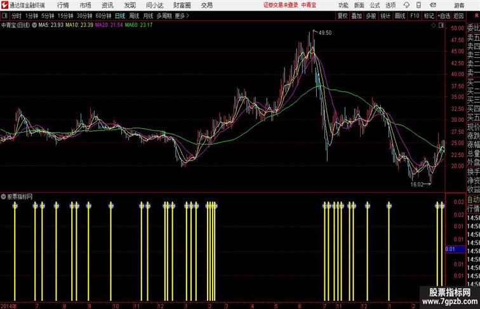Click the MA10: 23.39 value
Image resolution: width=480 pixels, height=309 pixels.
79,25
